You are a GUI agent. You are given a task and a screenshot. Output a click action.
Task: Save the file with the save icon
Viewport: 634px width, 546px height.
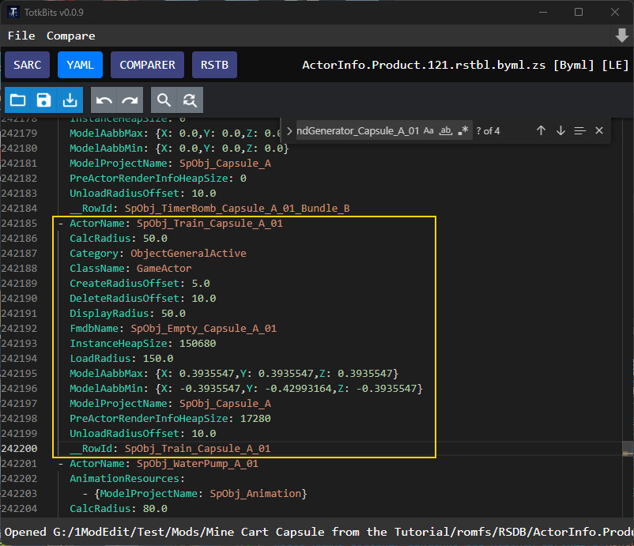tap(43, 100)
